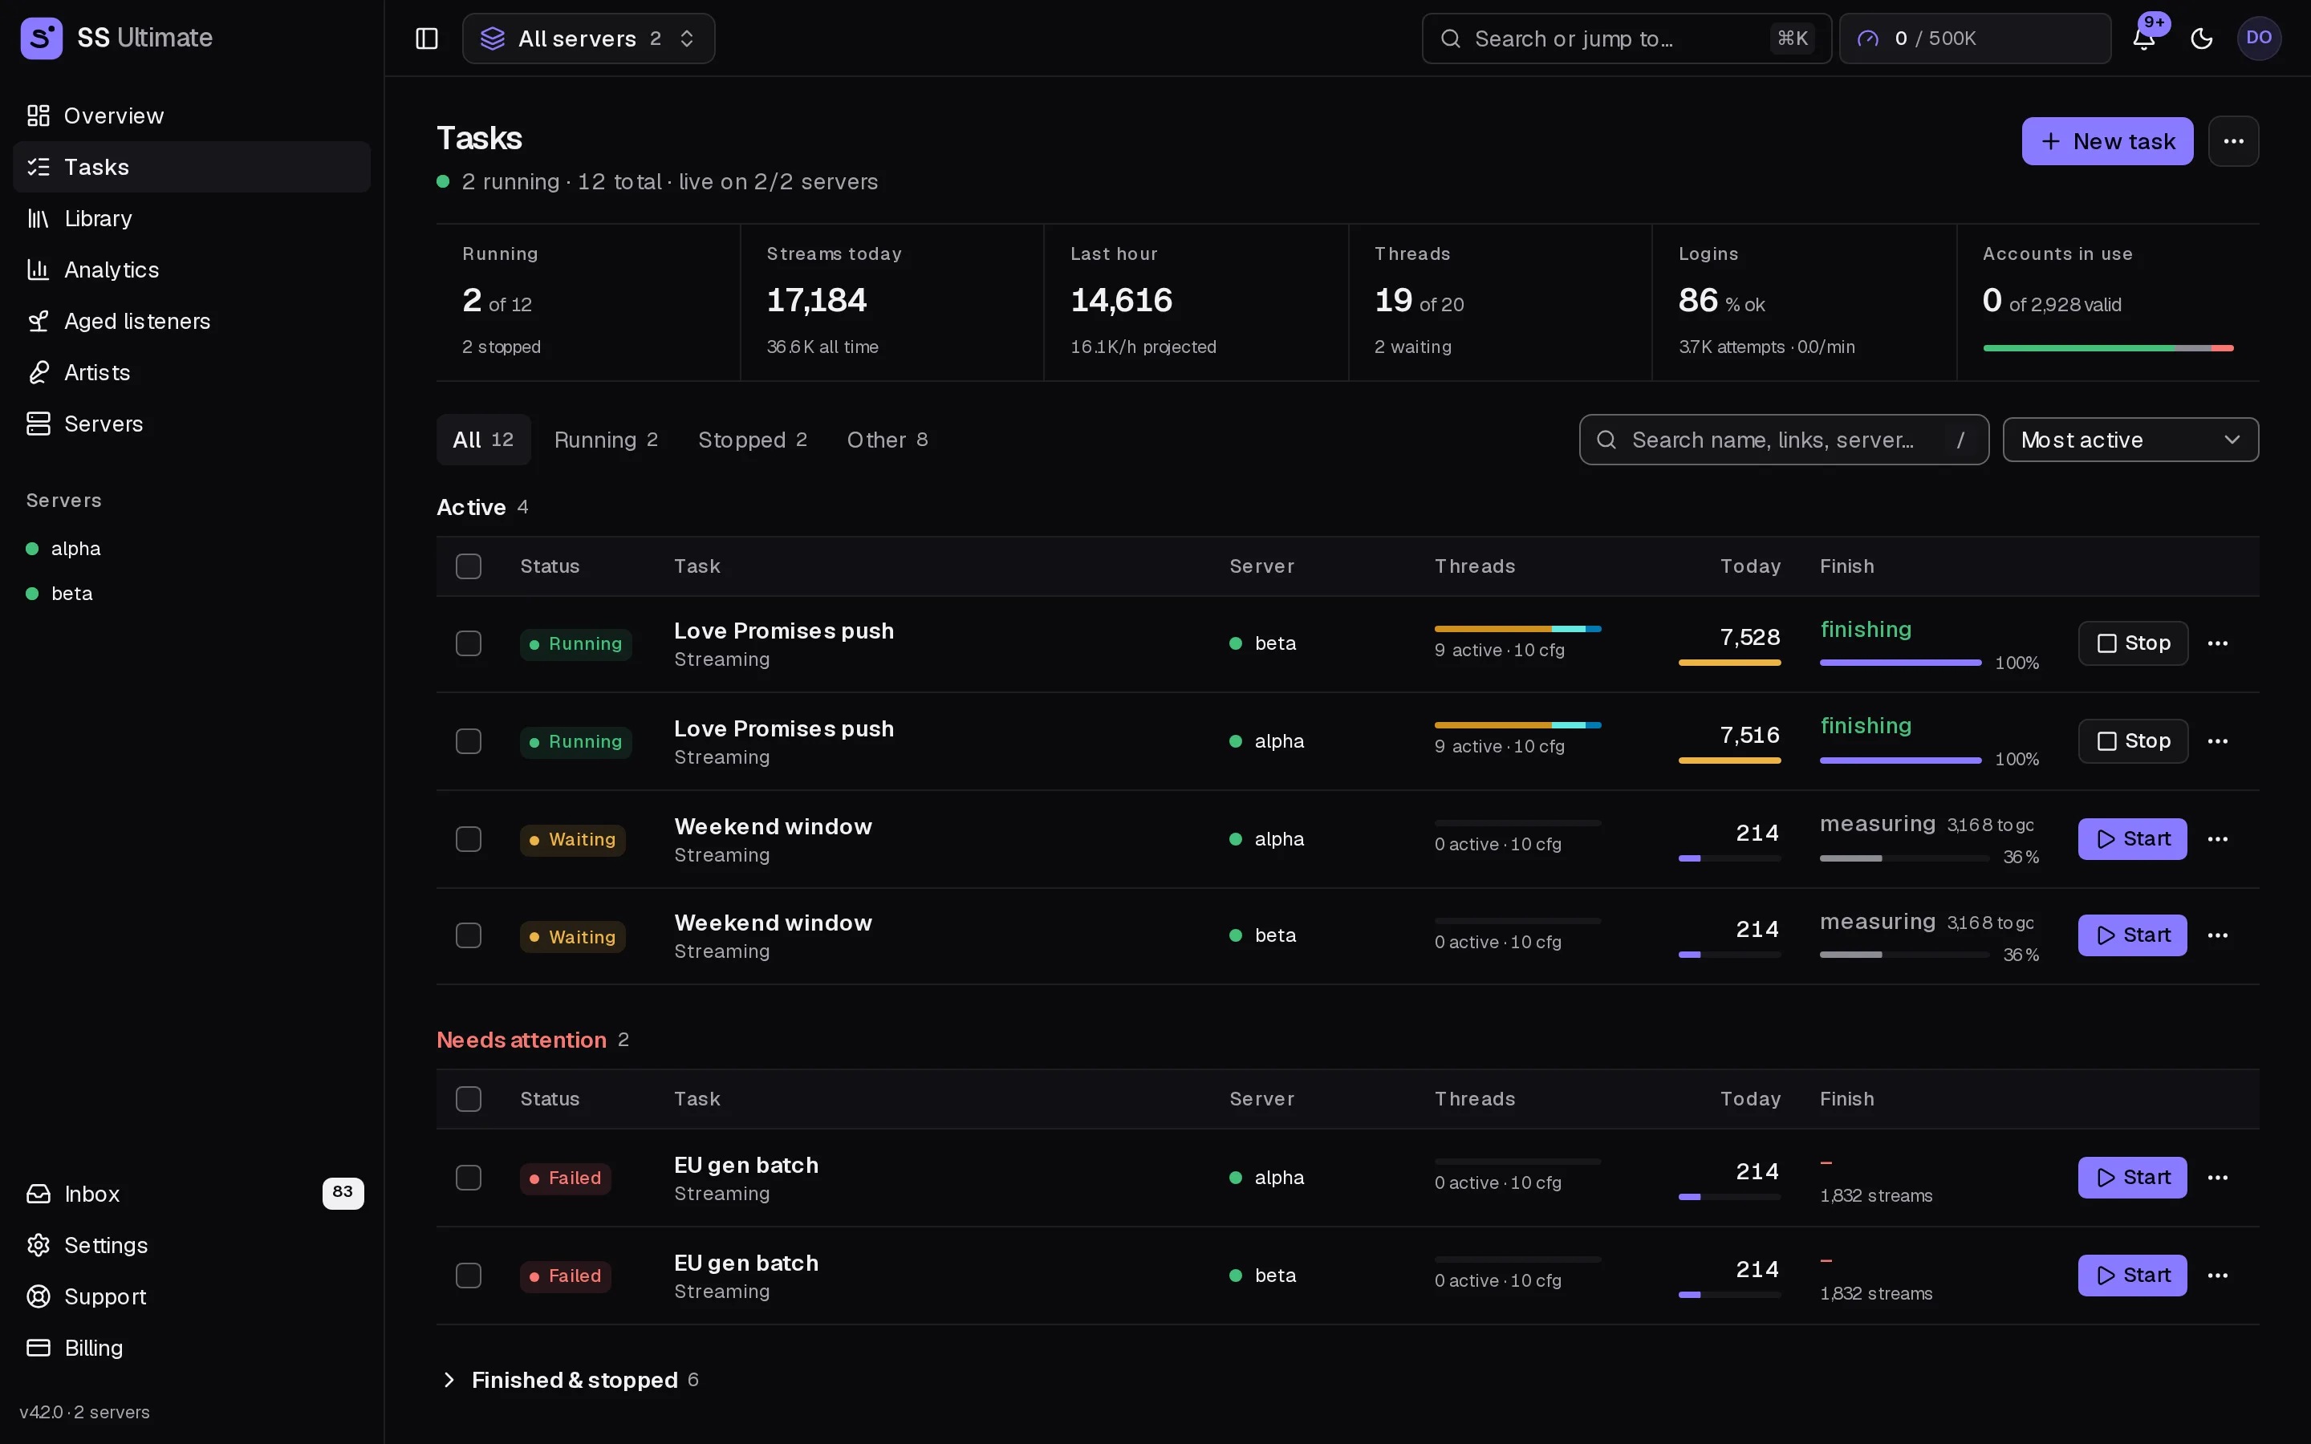Screen dimensions: 2311x1444
Task: Open the Library sidebar item
Action: pyautogui.click(x=192, y=219)
